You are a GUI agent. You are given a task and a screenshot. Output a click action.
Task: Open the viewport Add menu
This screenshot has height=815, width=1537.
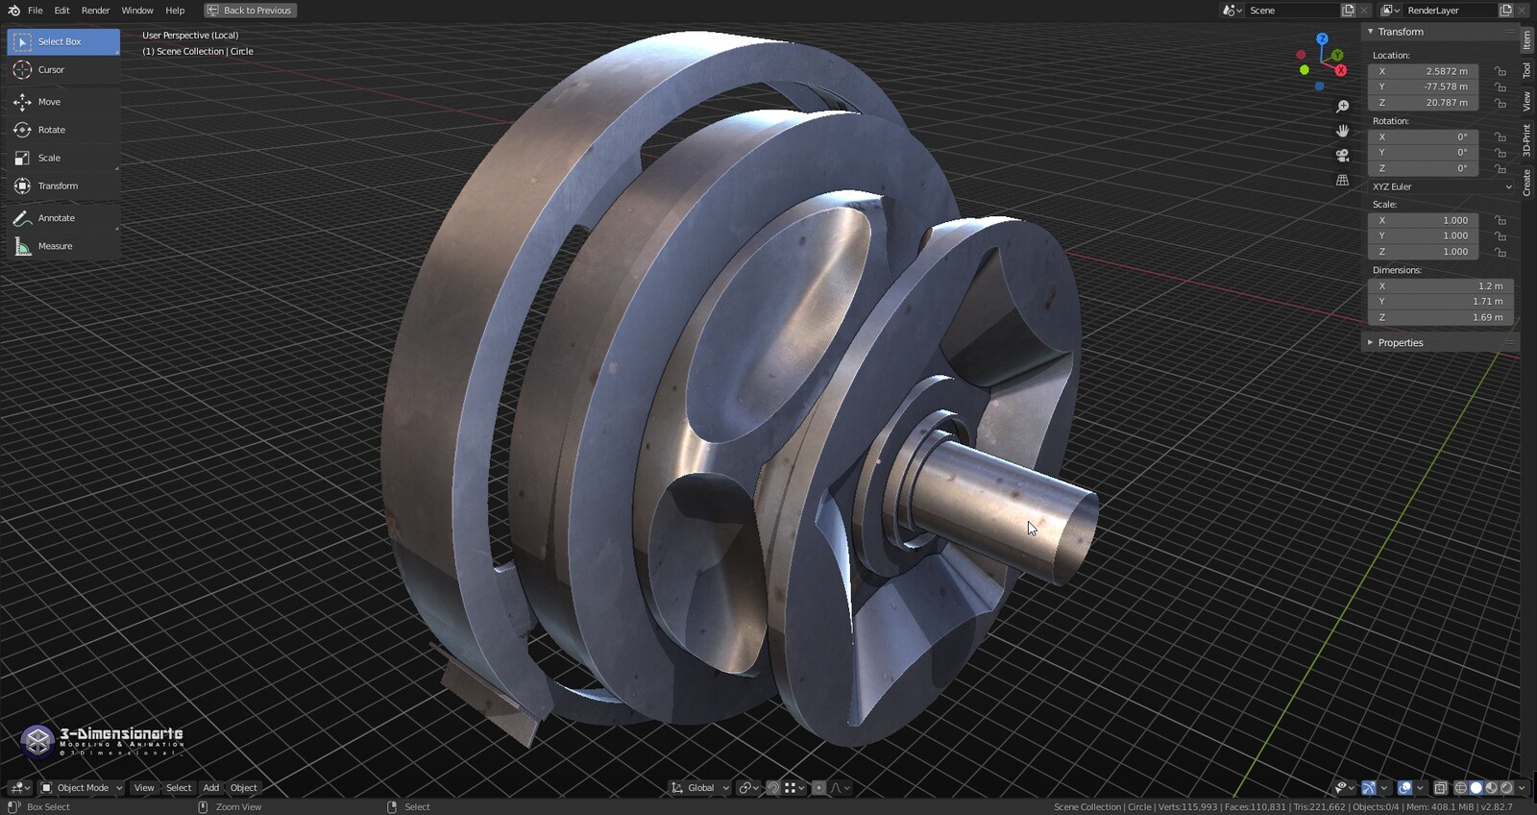[x=211, y=787]
